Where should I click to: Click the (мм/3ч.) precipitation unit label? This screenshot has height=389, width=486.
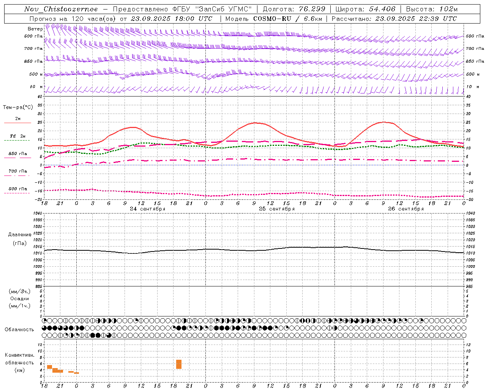click(x=20, y=291)
